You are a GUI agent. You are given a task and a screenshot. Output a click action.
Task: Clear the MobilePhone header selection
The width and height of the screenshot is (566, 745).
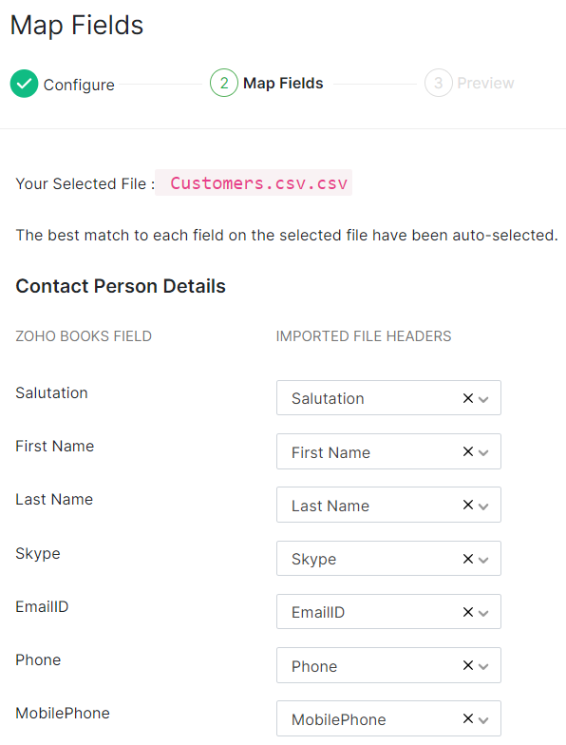pyautogui.click(x=467, y=718)
